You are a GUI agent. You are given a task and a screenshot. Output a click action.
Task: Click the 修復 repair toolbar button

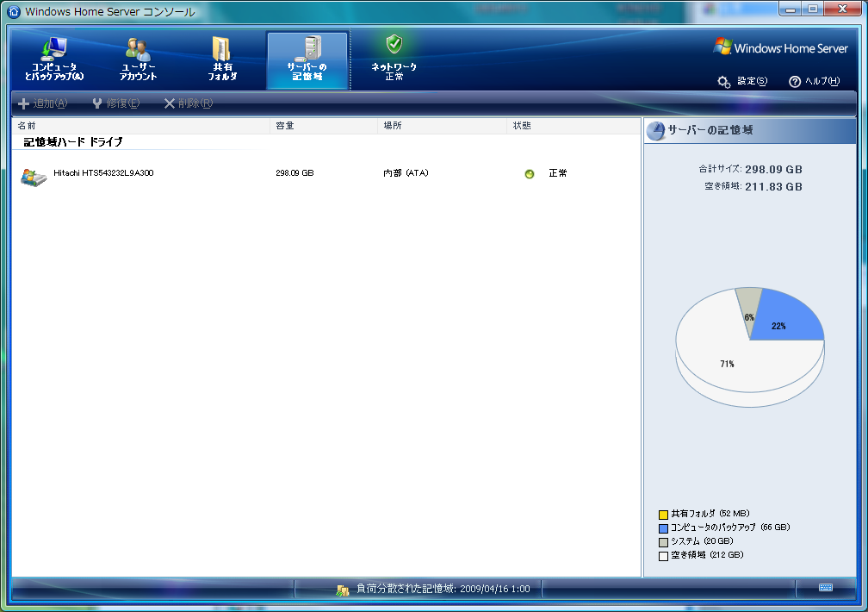pyautogui.click(x=115, y=103)
